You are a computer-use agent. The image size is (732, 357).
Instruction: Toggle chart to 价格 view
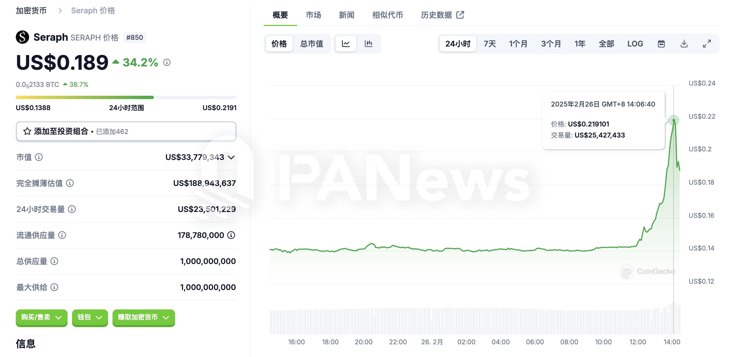pyautogui.click(x=279, y=44)
